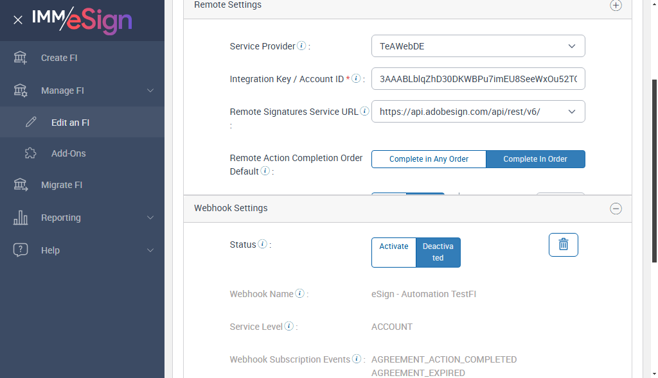Delete the webhook with trash icon
The width and height of the screenshot is (658, 378).
click(x=563, y=245)
